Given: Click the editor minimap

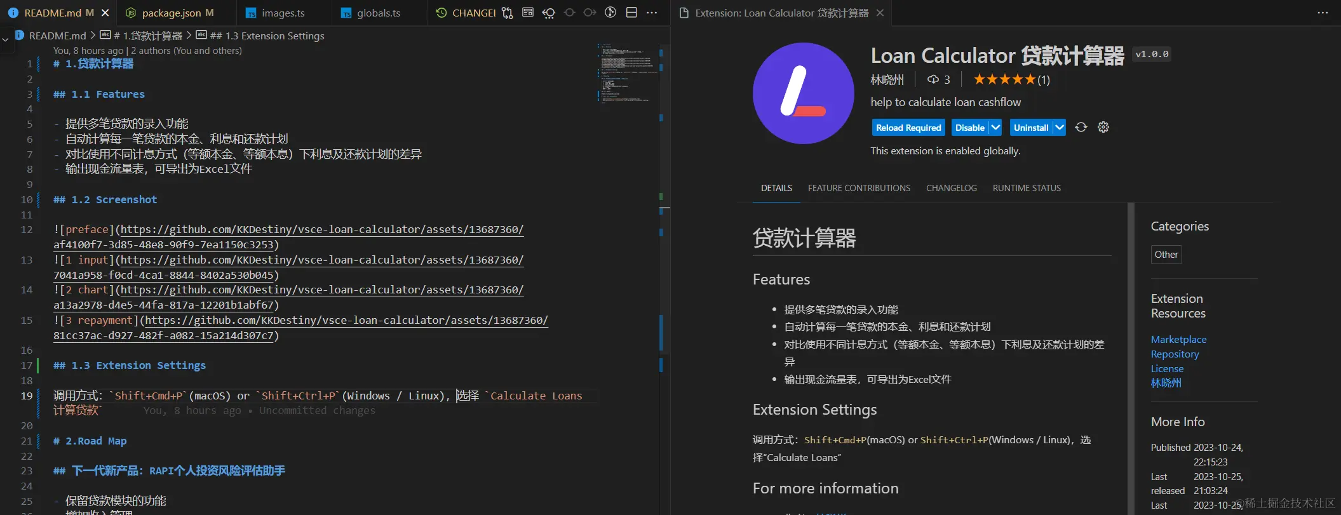Looking at the screenshot, I should pos(627,73).
